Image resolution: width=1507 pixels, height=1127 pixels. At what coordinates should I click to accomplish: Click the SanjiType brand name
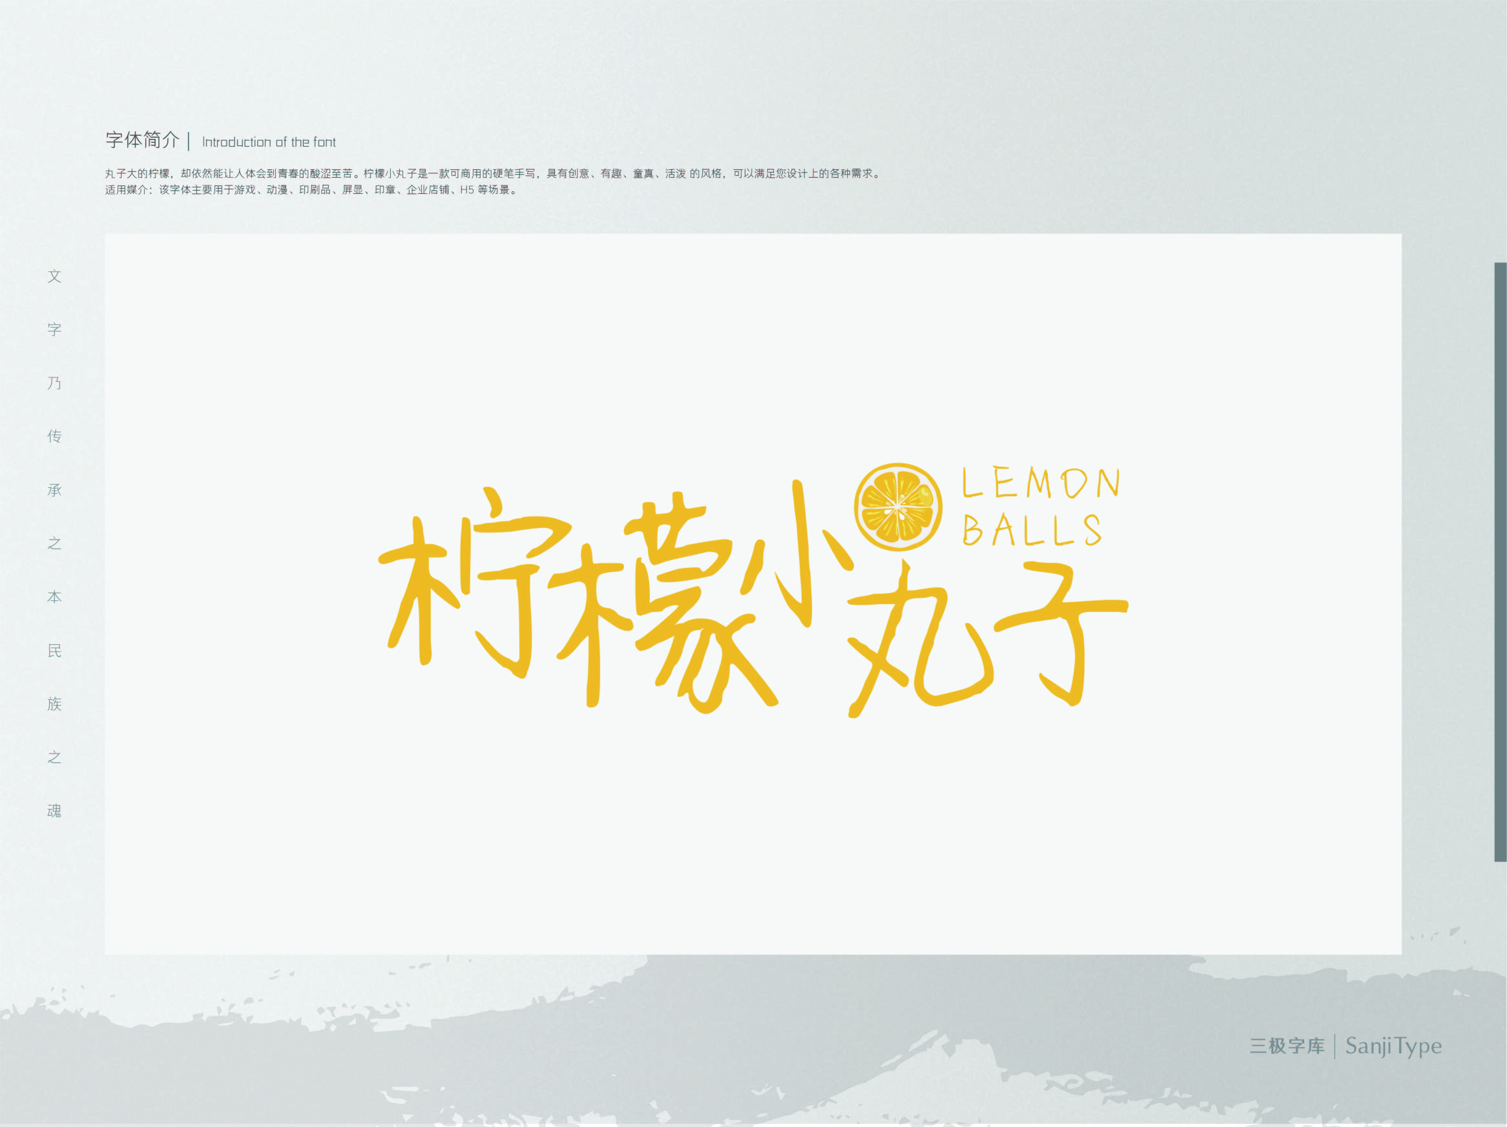tap(1393, 1046)
